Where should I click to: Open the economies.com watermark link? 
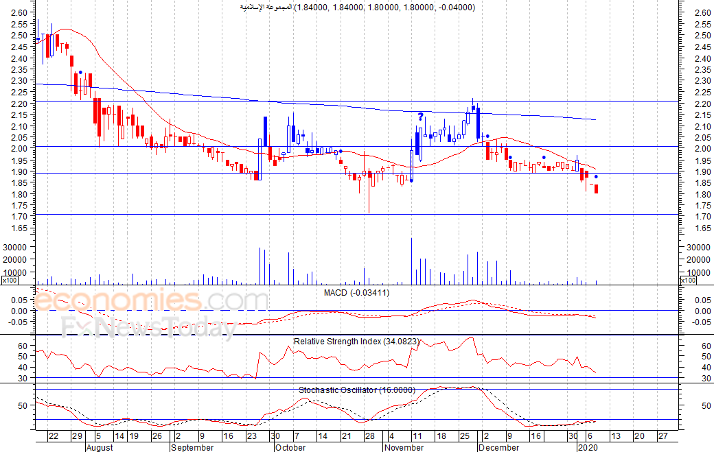[x=151, y=300]
